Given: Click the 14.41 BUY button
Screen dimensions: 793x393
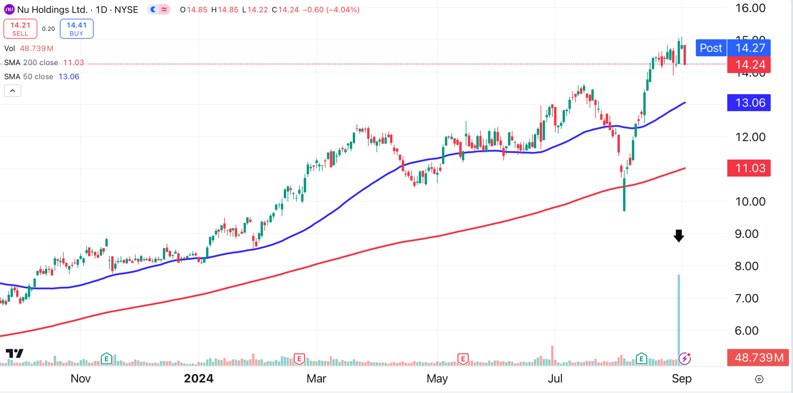Looking at the screenshot, I should tap(76, 29).
